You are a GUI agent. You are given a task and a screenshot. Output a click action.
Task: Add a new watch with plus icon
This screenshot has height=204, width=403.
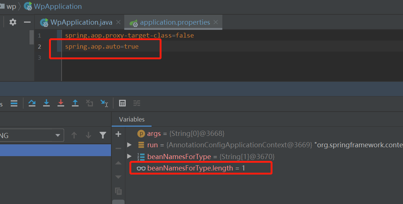click(x=118, y=134)
